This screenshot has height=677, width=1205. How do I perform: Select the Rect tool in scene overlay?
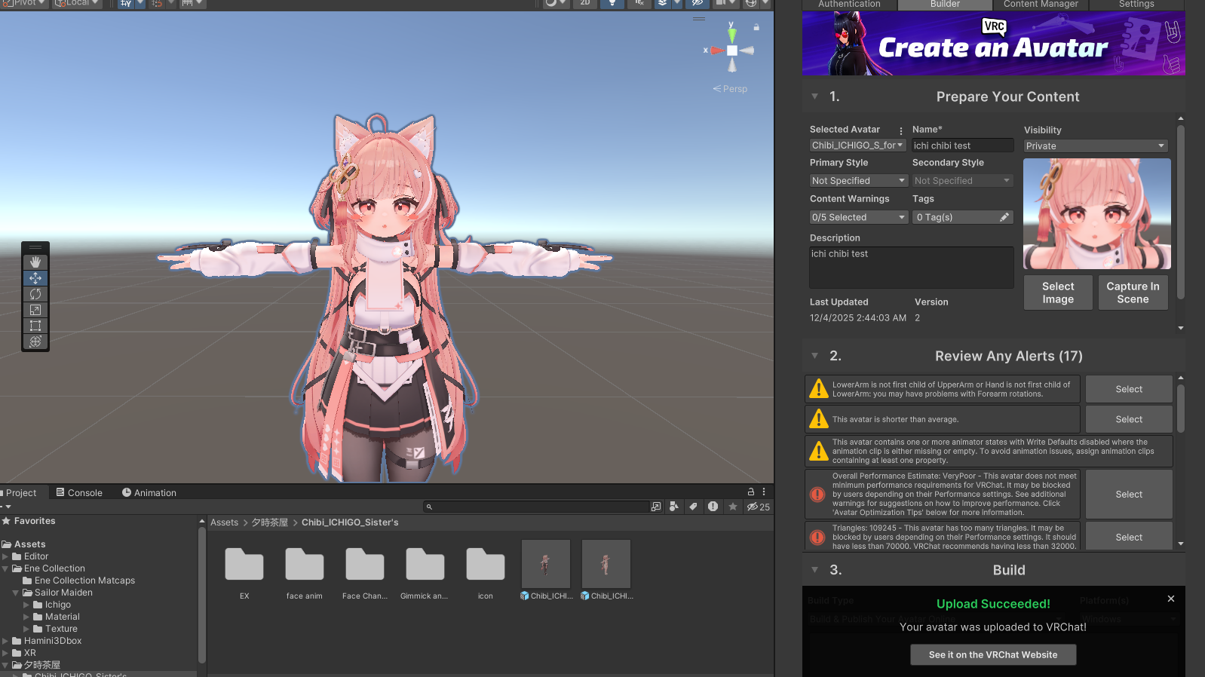35,326
